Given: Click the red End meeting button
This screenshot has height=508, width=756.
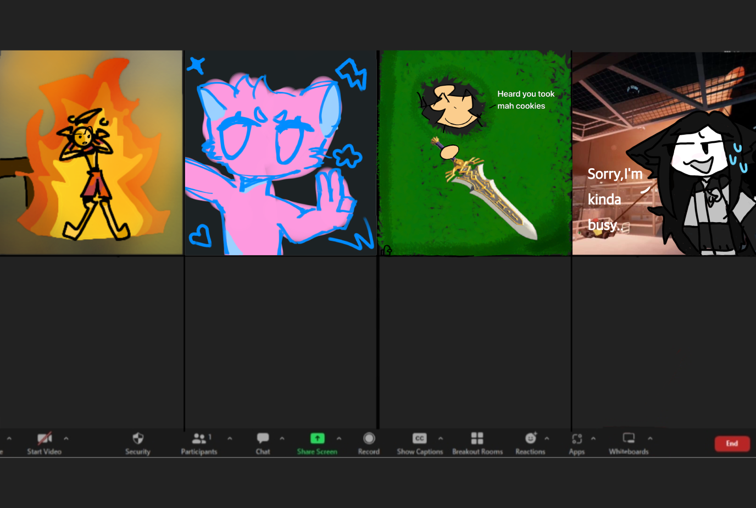Looking at the screenshot, I should coord(732,444).
